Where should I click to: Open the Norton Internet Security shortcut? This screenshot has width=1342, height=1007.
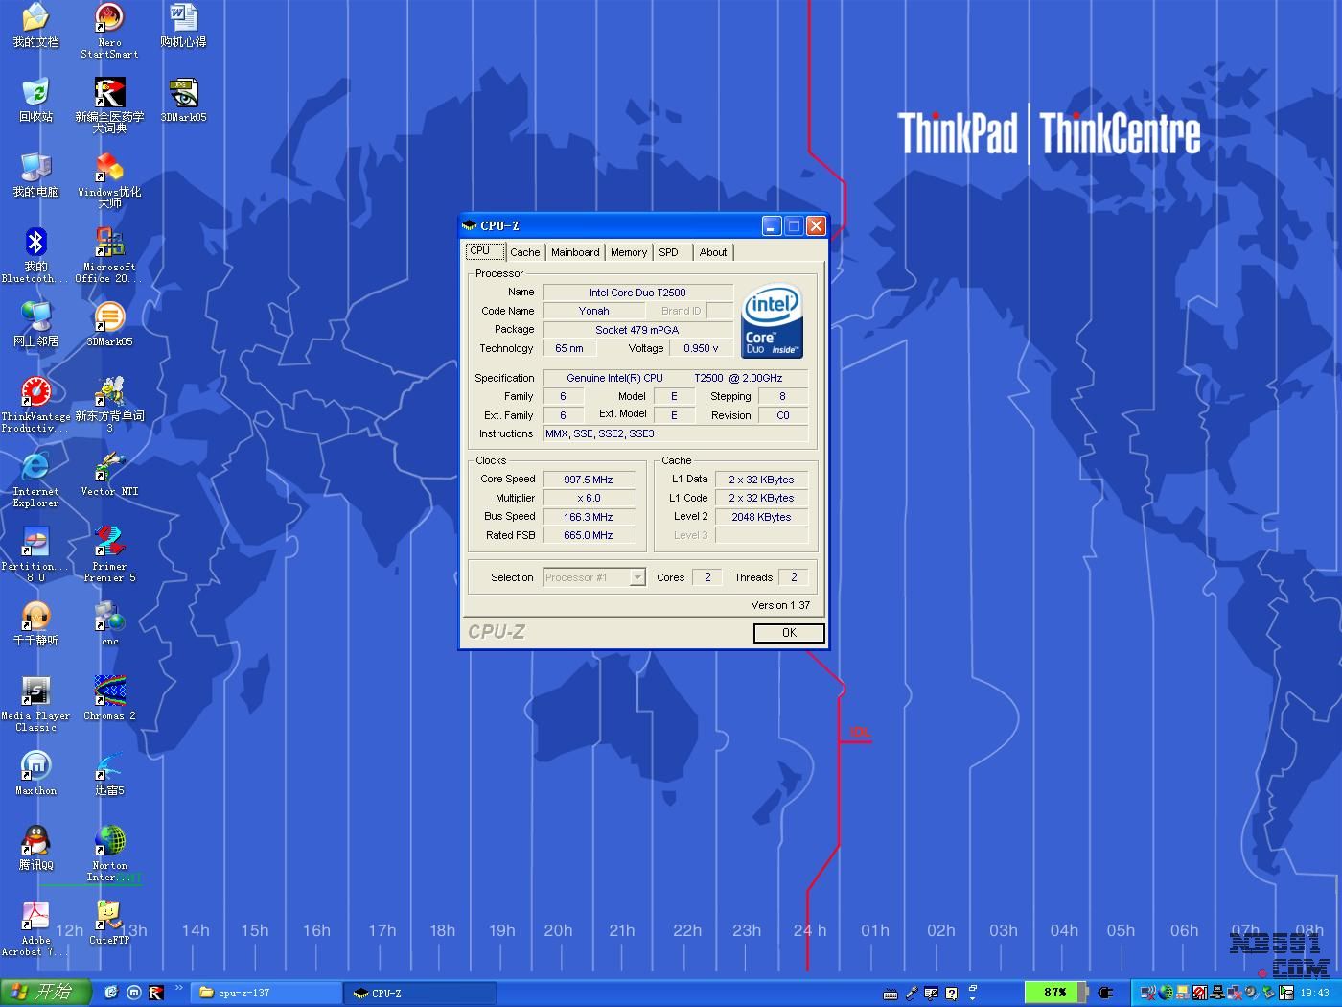coord(109,841)
